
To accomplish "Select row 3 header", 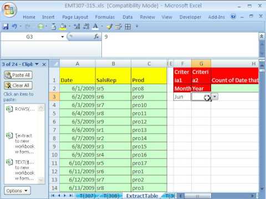I will click(x=54, y=97).
